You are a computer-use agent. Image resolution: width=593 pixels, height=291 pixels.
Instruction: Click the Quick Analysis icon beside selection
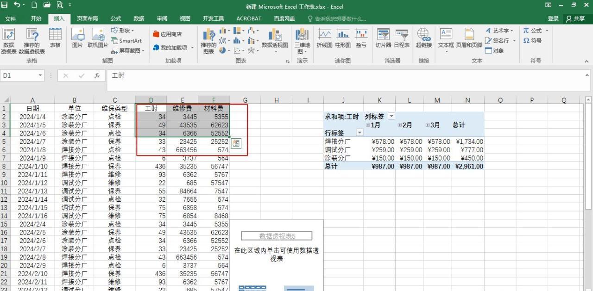click(236, 143)
